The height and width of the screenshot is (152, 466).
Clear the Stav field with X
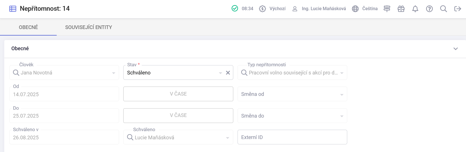[x=228, y=73]
